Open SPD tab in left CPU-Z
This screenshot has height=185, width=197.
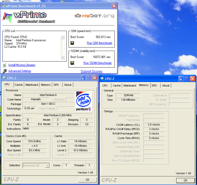(x=56, y=85)
